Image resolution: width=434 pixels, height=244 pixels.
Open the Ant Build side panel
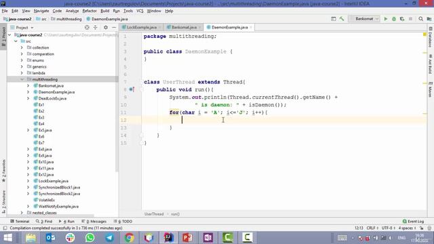click(x=431, y=64)
